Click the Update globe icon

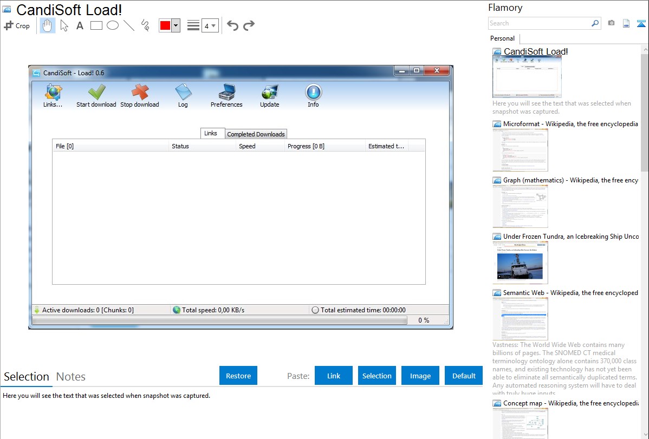pyautogui.click(x=270, y=92)
